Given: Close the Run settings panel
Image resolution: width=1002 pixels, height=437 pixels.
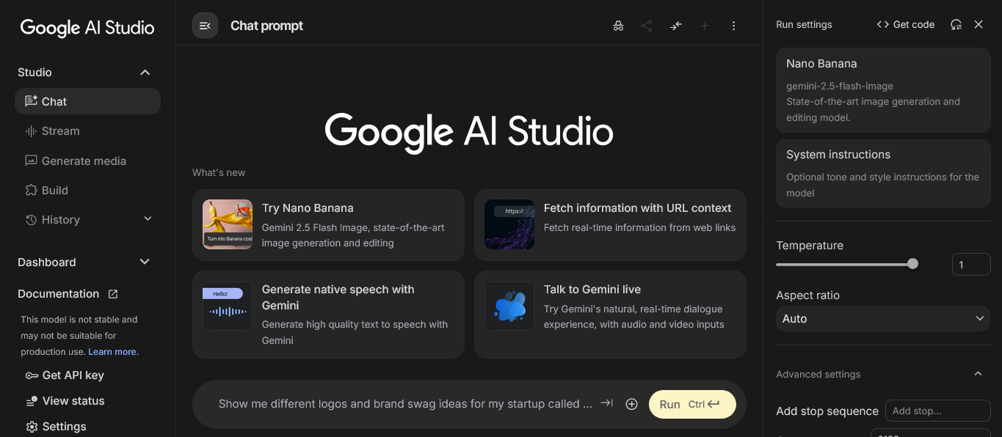Looking at the screenshot, I should [x=979, y=25].
